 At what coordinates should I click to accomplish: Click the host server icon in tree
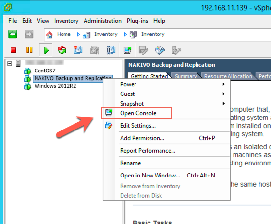pyautogui.click(x=18, y=63)
